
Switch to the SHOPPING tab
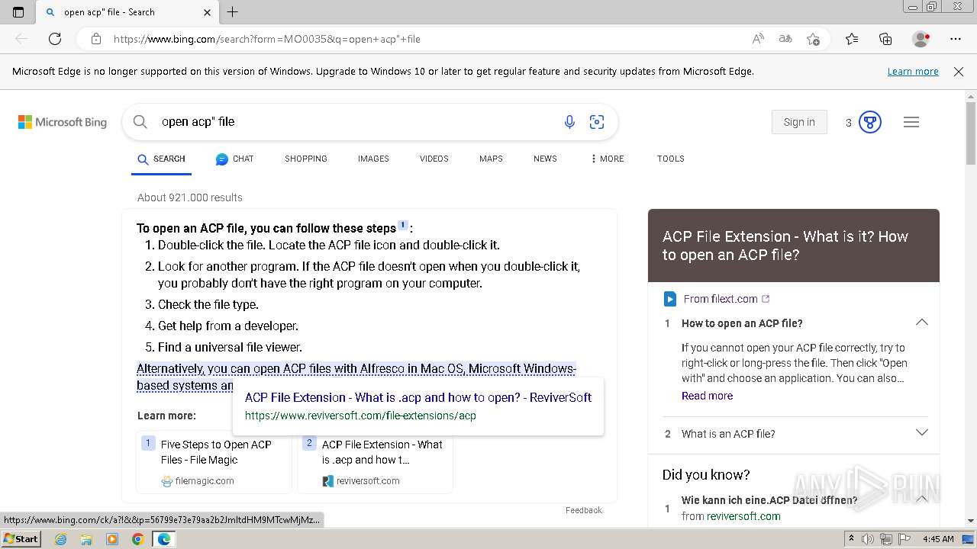point(306,159)
